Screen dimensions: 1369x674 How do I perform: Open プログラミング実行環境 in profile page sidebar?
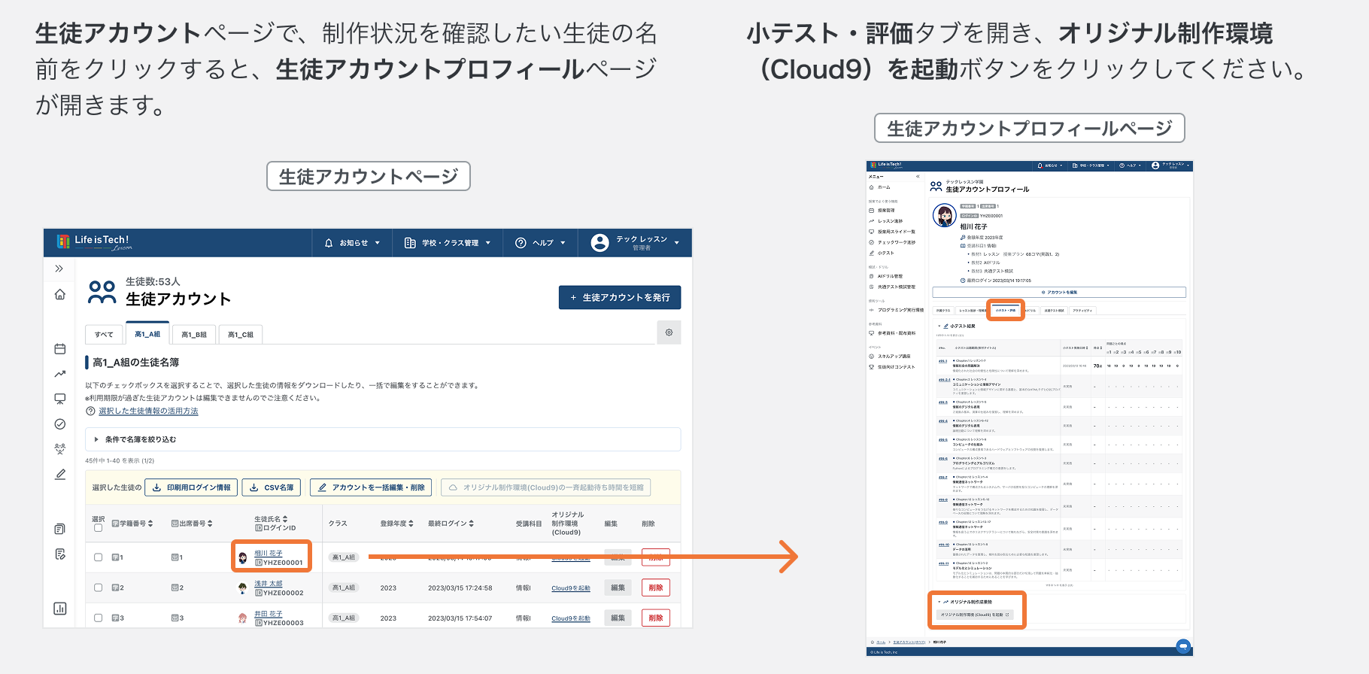(x=897, y=310)
